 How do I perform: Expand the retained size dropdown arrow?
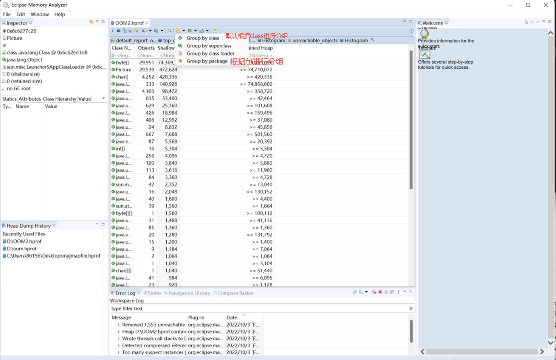195,31
